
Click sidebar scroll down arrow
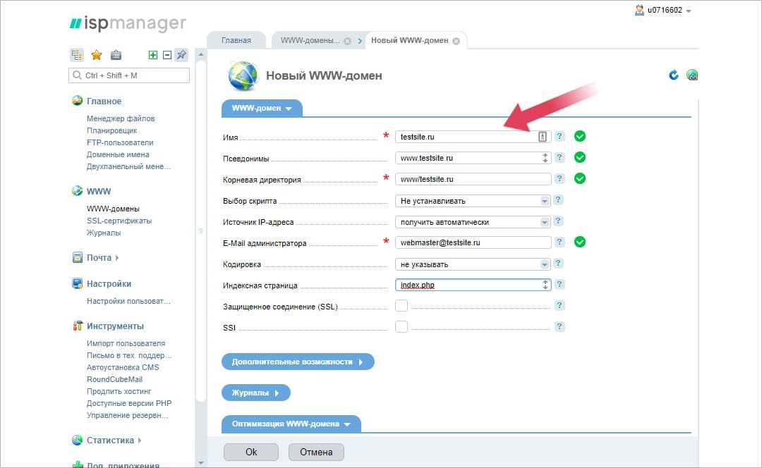[x=200, y=462]
